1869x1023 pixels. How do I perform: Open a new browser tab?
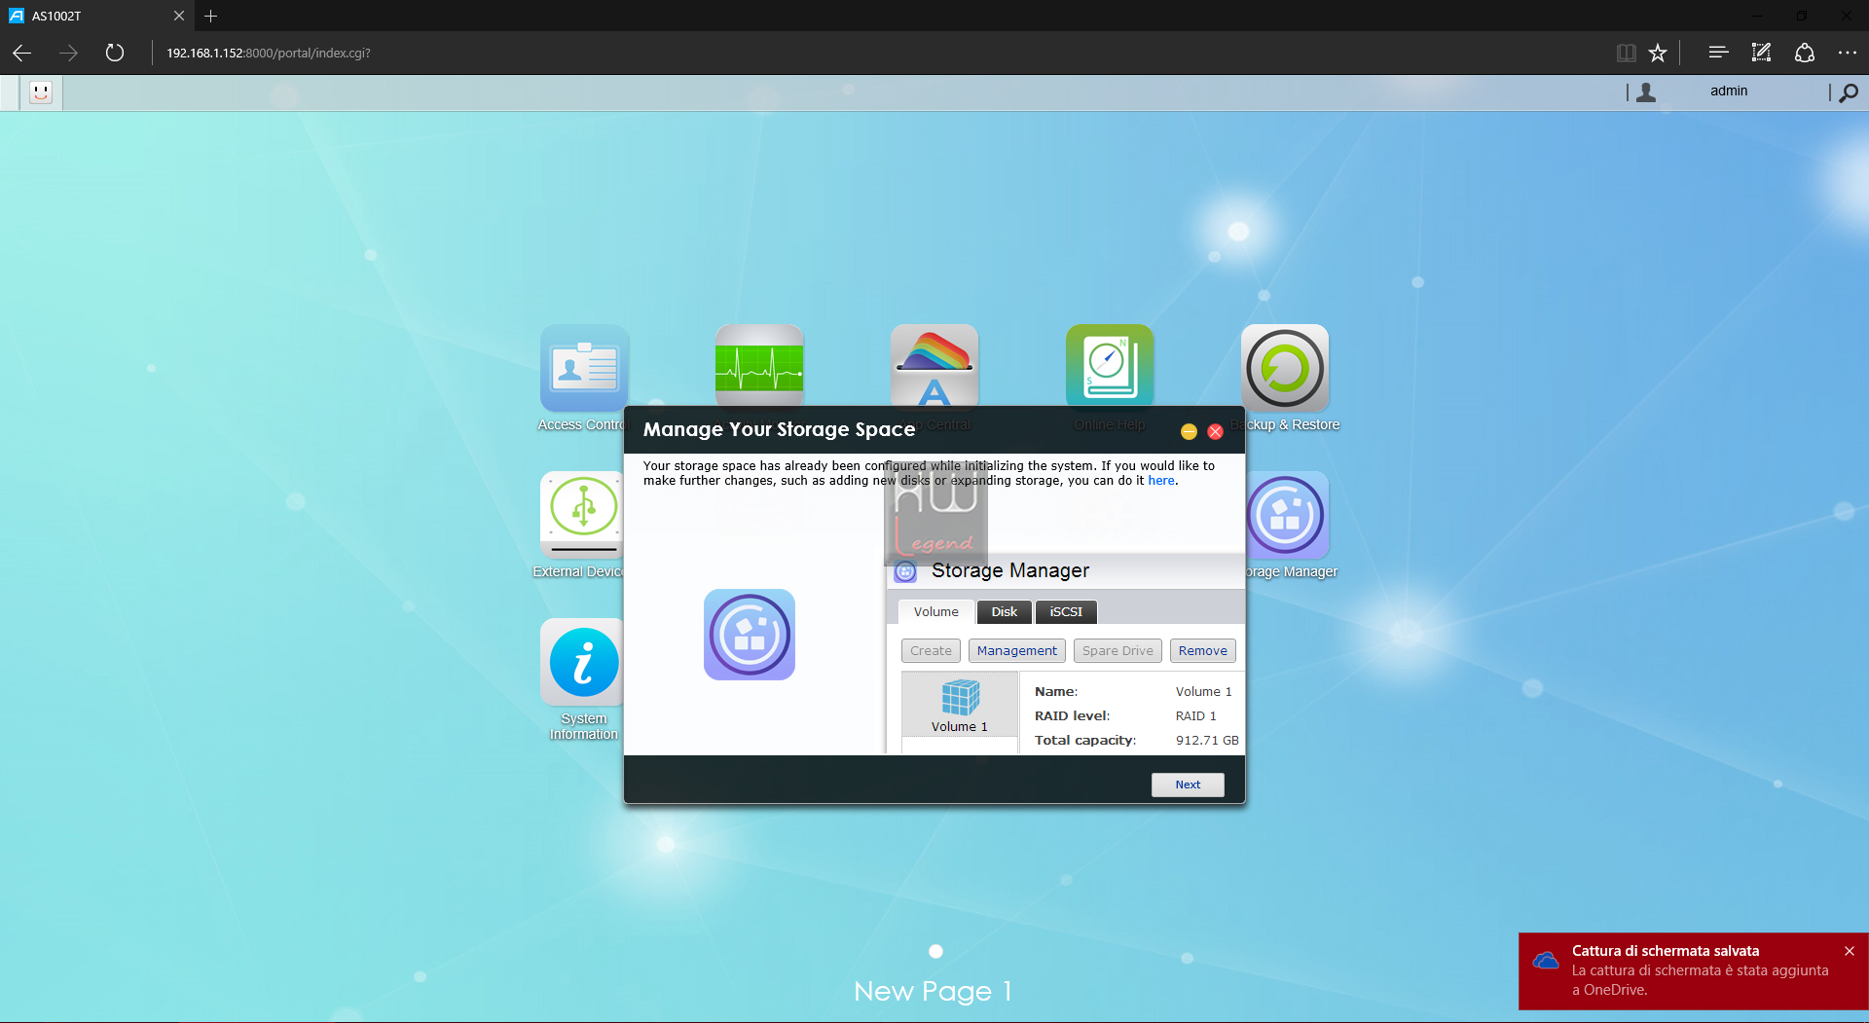pos(211,16)
